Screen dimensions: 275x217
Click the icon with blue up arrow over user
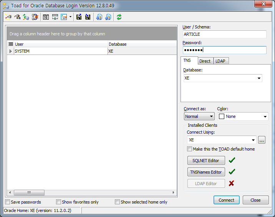click(108, 17)
